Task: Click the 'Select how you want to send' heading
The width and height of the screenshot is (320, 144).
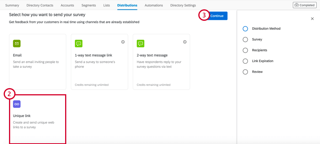Action: 47,15
